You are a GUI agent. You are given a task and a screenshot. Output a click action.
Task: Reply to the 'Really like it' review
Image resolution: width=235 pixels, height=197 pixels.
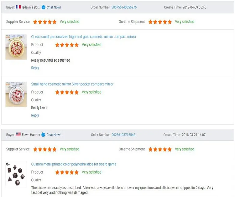click(35, 115)
